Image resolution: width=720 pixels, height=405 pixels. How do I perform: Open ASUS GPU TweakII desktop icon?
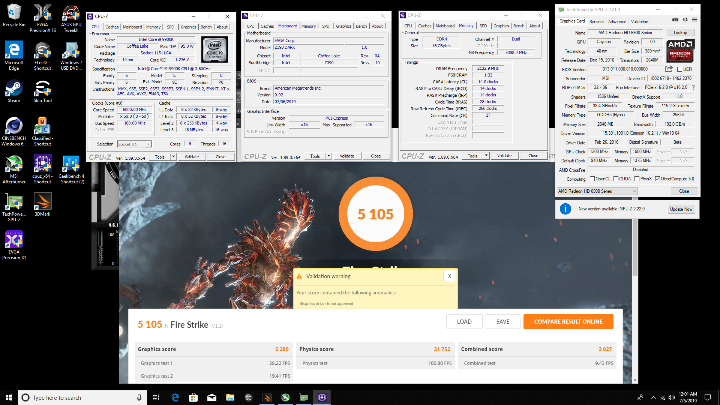point(71,18)
